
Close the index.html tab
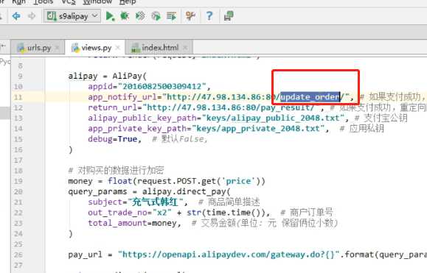[185, 48]
